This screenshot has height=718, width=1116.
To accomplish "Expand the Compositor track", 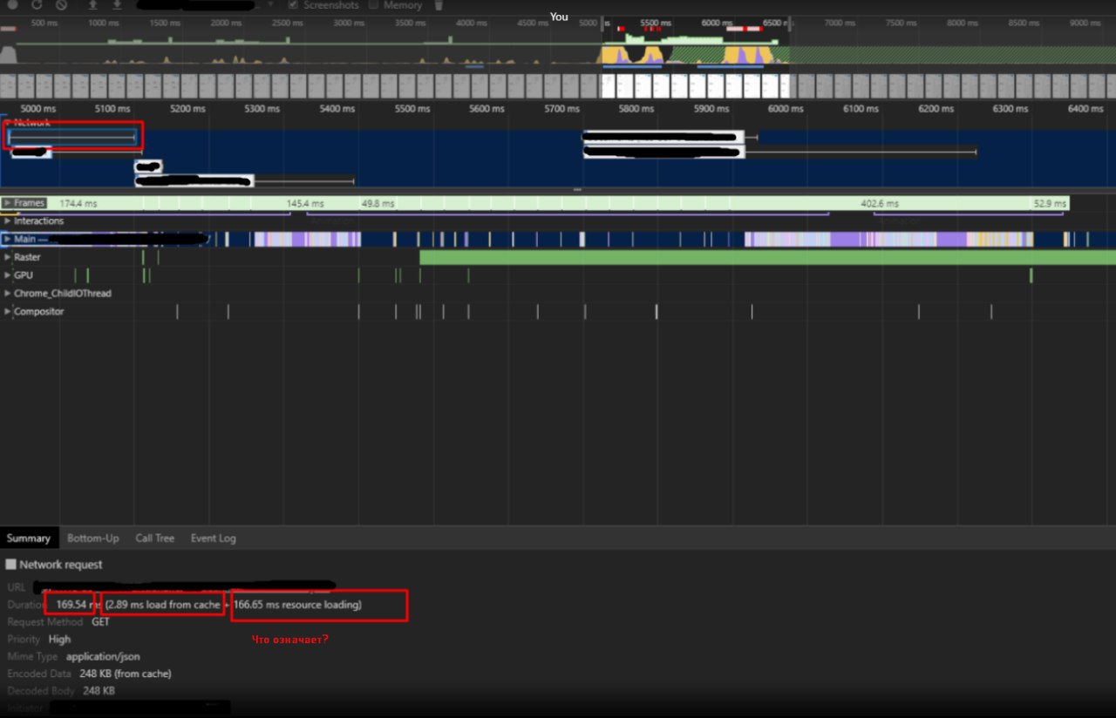I will pyautogui.click(x=7, y=312).
